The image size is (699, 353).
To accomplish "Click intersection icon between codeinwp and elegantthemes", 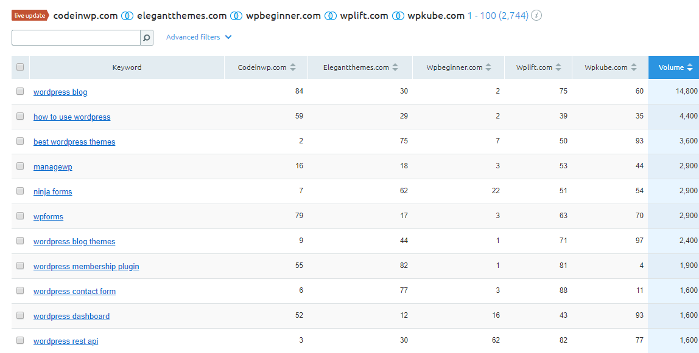I will [127, 16].
